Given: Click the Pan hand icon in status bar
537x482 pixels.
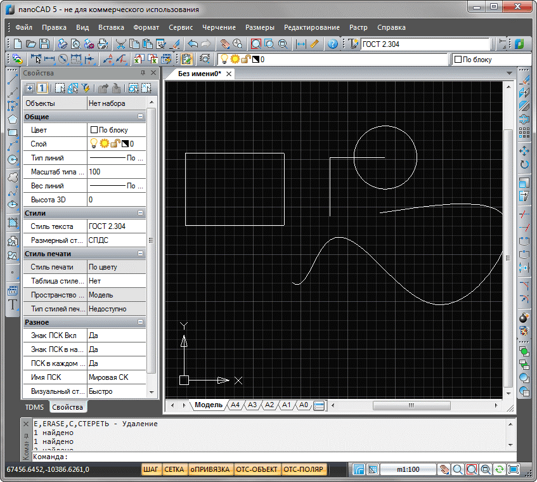Looking at the screenshot, I should (444, 470).
